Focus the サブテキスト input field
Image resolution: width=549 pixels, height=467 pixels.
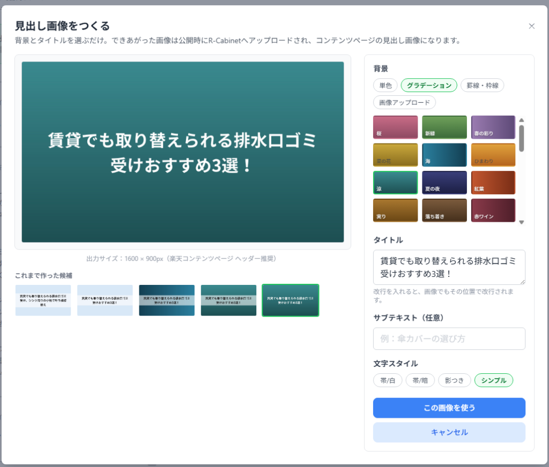coord(449,338)
